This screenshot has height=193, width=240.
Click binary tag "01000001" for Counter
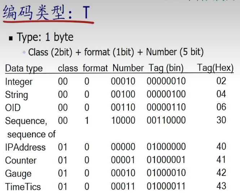pyautogui.click(x=166, y=160)
